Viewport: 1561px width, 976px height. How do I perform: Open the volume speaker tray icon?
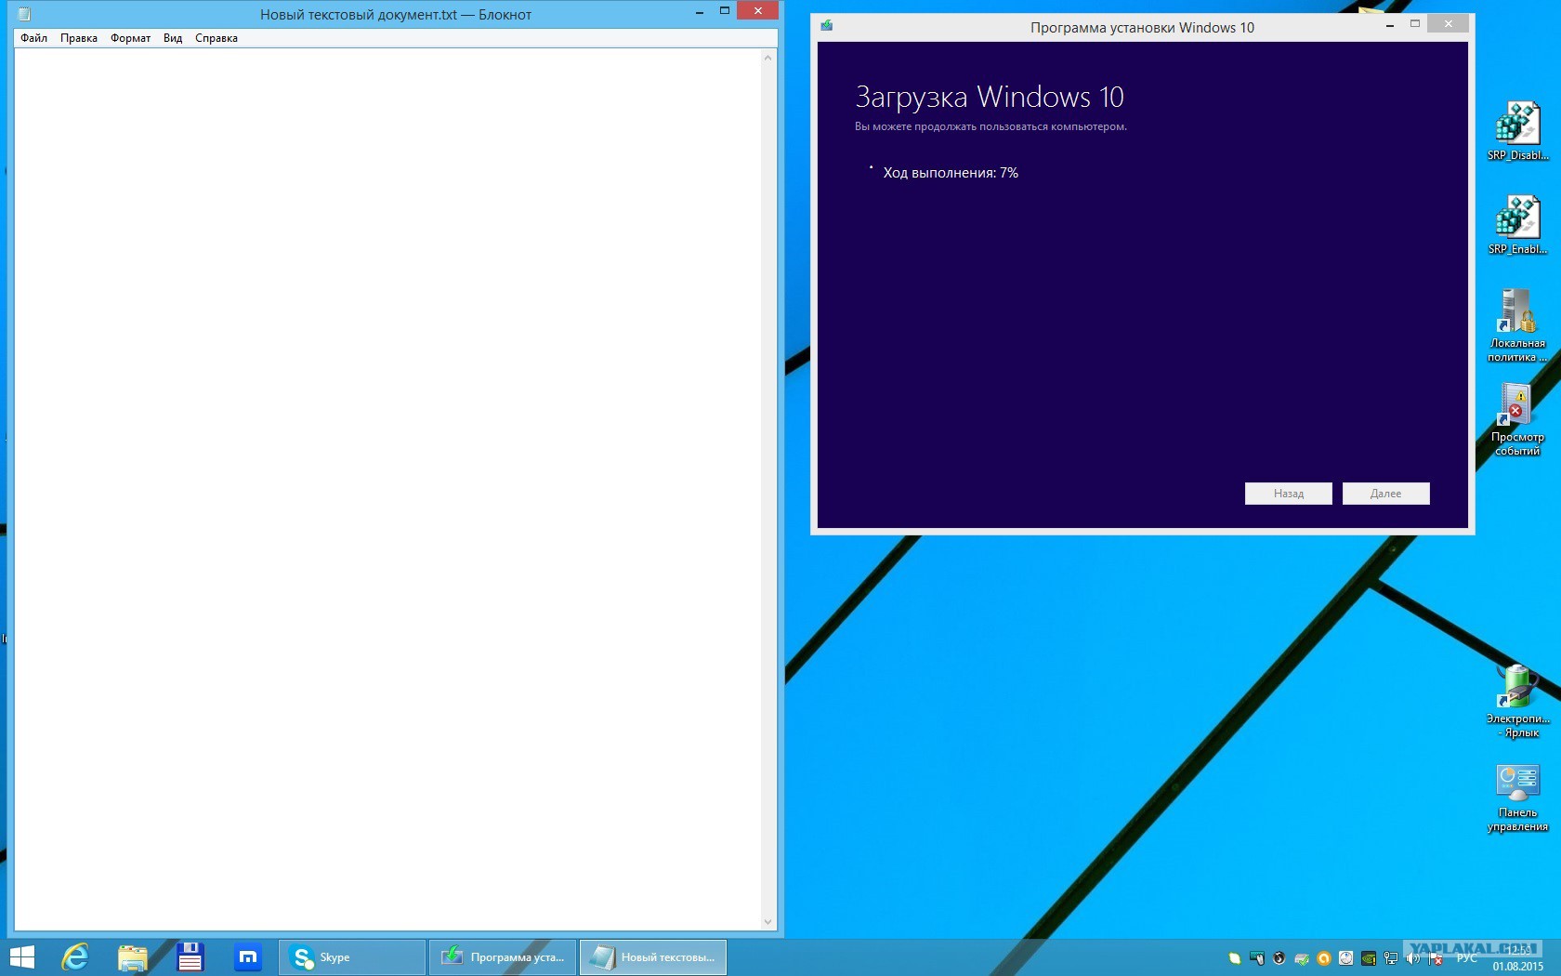1413,958
